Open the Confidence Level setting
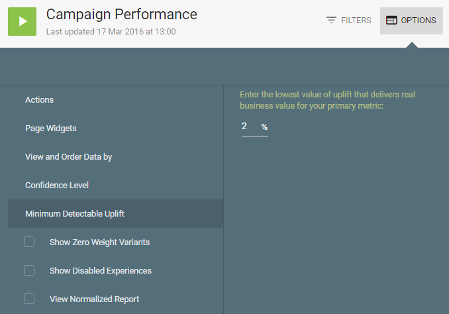This screenshot has height=314, width=449. coord(57,185)
